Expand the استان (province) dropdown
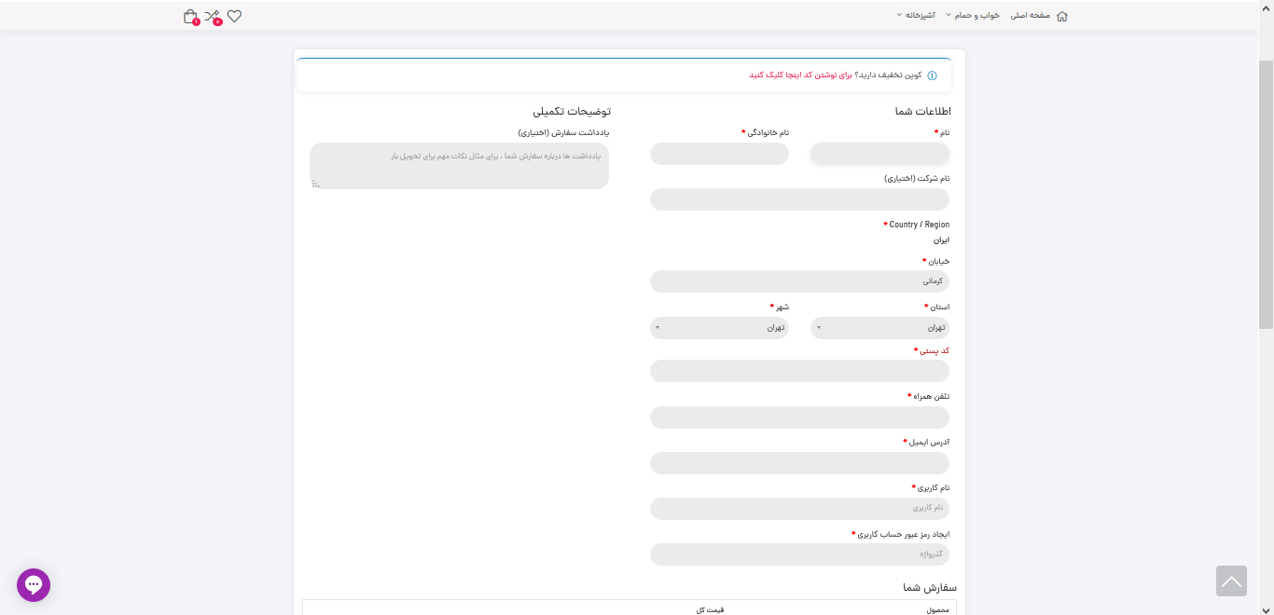 tap(879, 328)
